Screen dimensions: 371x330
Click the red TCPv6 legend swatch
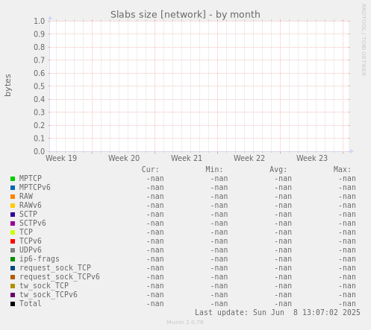pyautogui.click(x=13, y=241)
